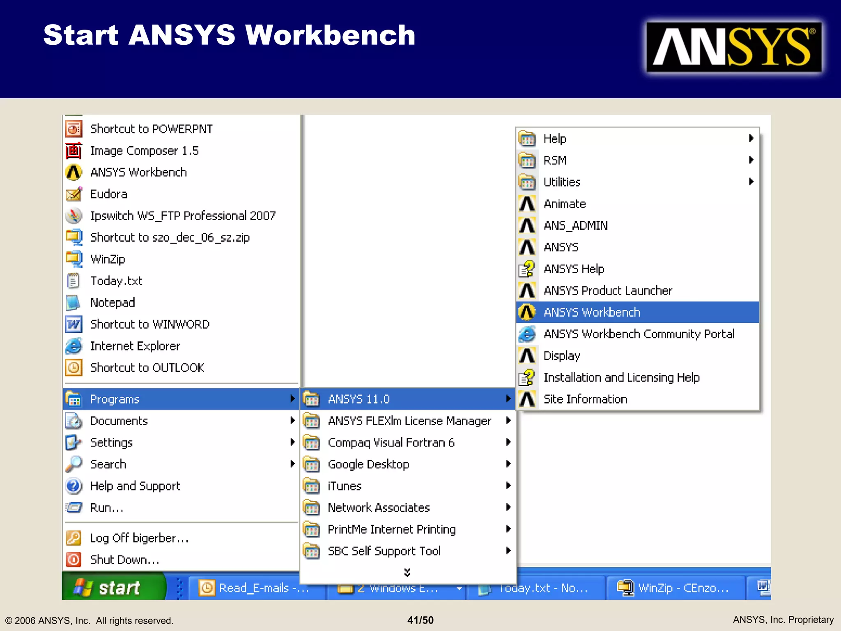
Task: Click the ANSYS Product Launcher icon
Action: click(527, 291)
